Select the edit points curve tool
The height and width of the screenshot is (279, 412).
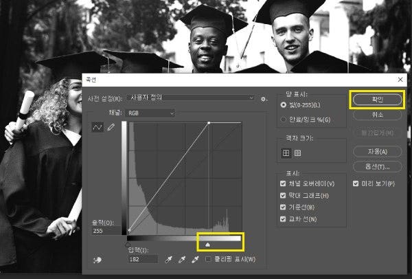[98, 128]
